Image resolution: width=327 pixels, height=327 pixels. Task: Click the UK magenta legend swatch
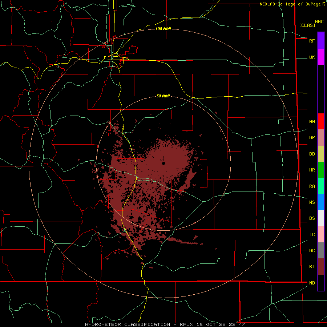pyautogui.click(x=321, y=57)
